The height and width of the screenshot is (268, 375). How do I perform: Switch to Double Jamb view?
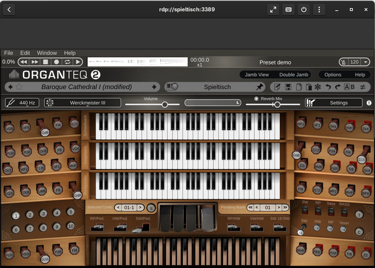[293, 74]
